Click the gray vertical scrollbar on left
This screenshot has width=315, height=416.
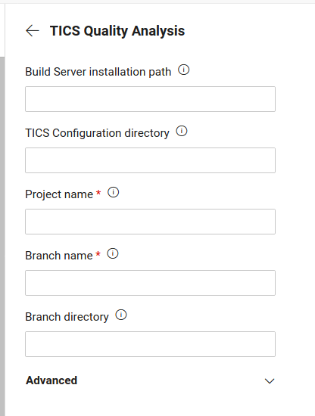pyautogui.click(x=2, y=236)
